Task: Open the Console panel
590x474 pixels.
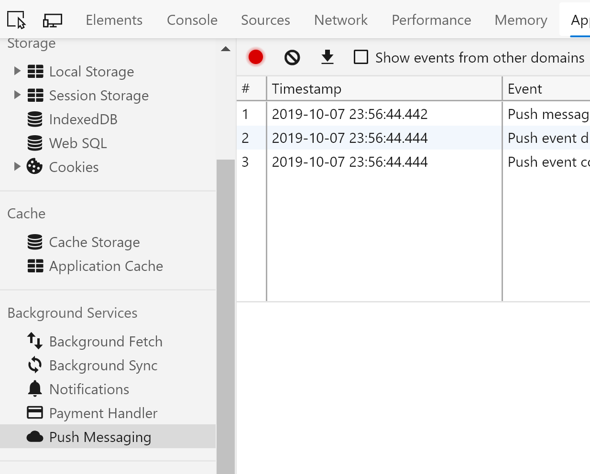Action: 192,20
